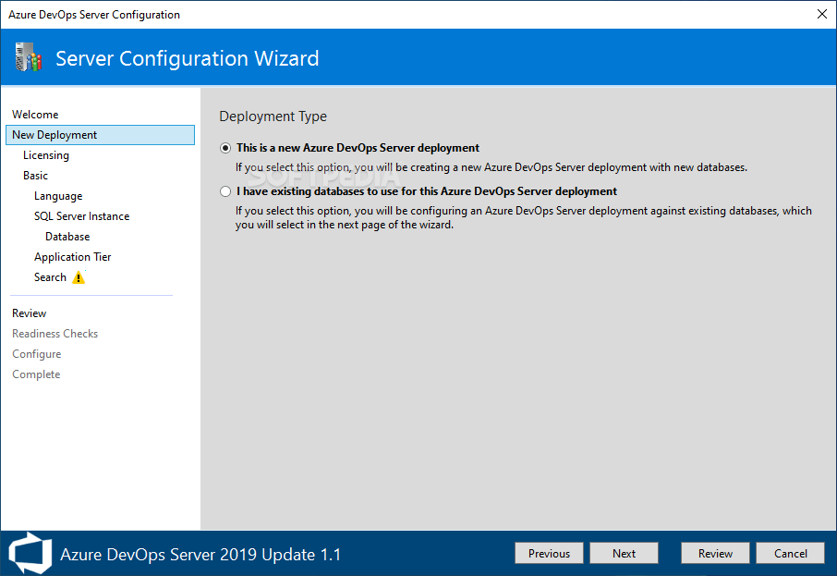This screenshot has height=576, width=837.
Task: Open the Language configuration page
Action: [57, 195]
